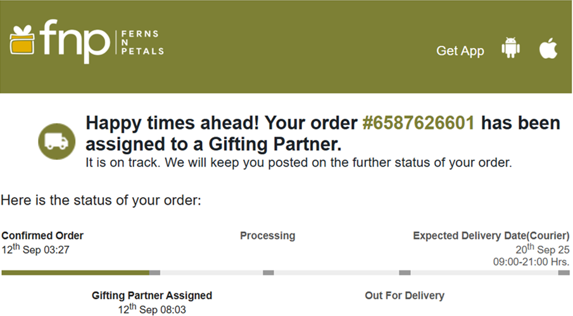Click the 09:00-21:00 Hrs. delivery time slot
Viewport: 573px width, 316px height.
pos(531,261)
